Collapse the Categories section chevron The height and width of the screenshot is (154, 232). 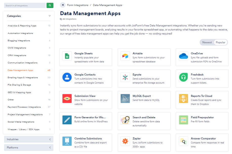click(50, 16)
